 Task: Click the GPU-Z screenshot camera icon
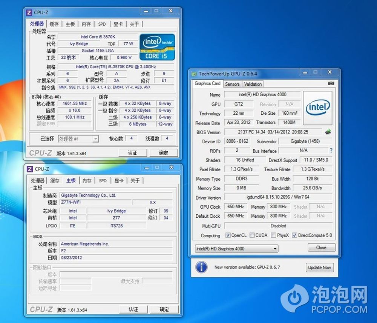(x=331, y=83)
